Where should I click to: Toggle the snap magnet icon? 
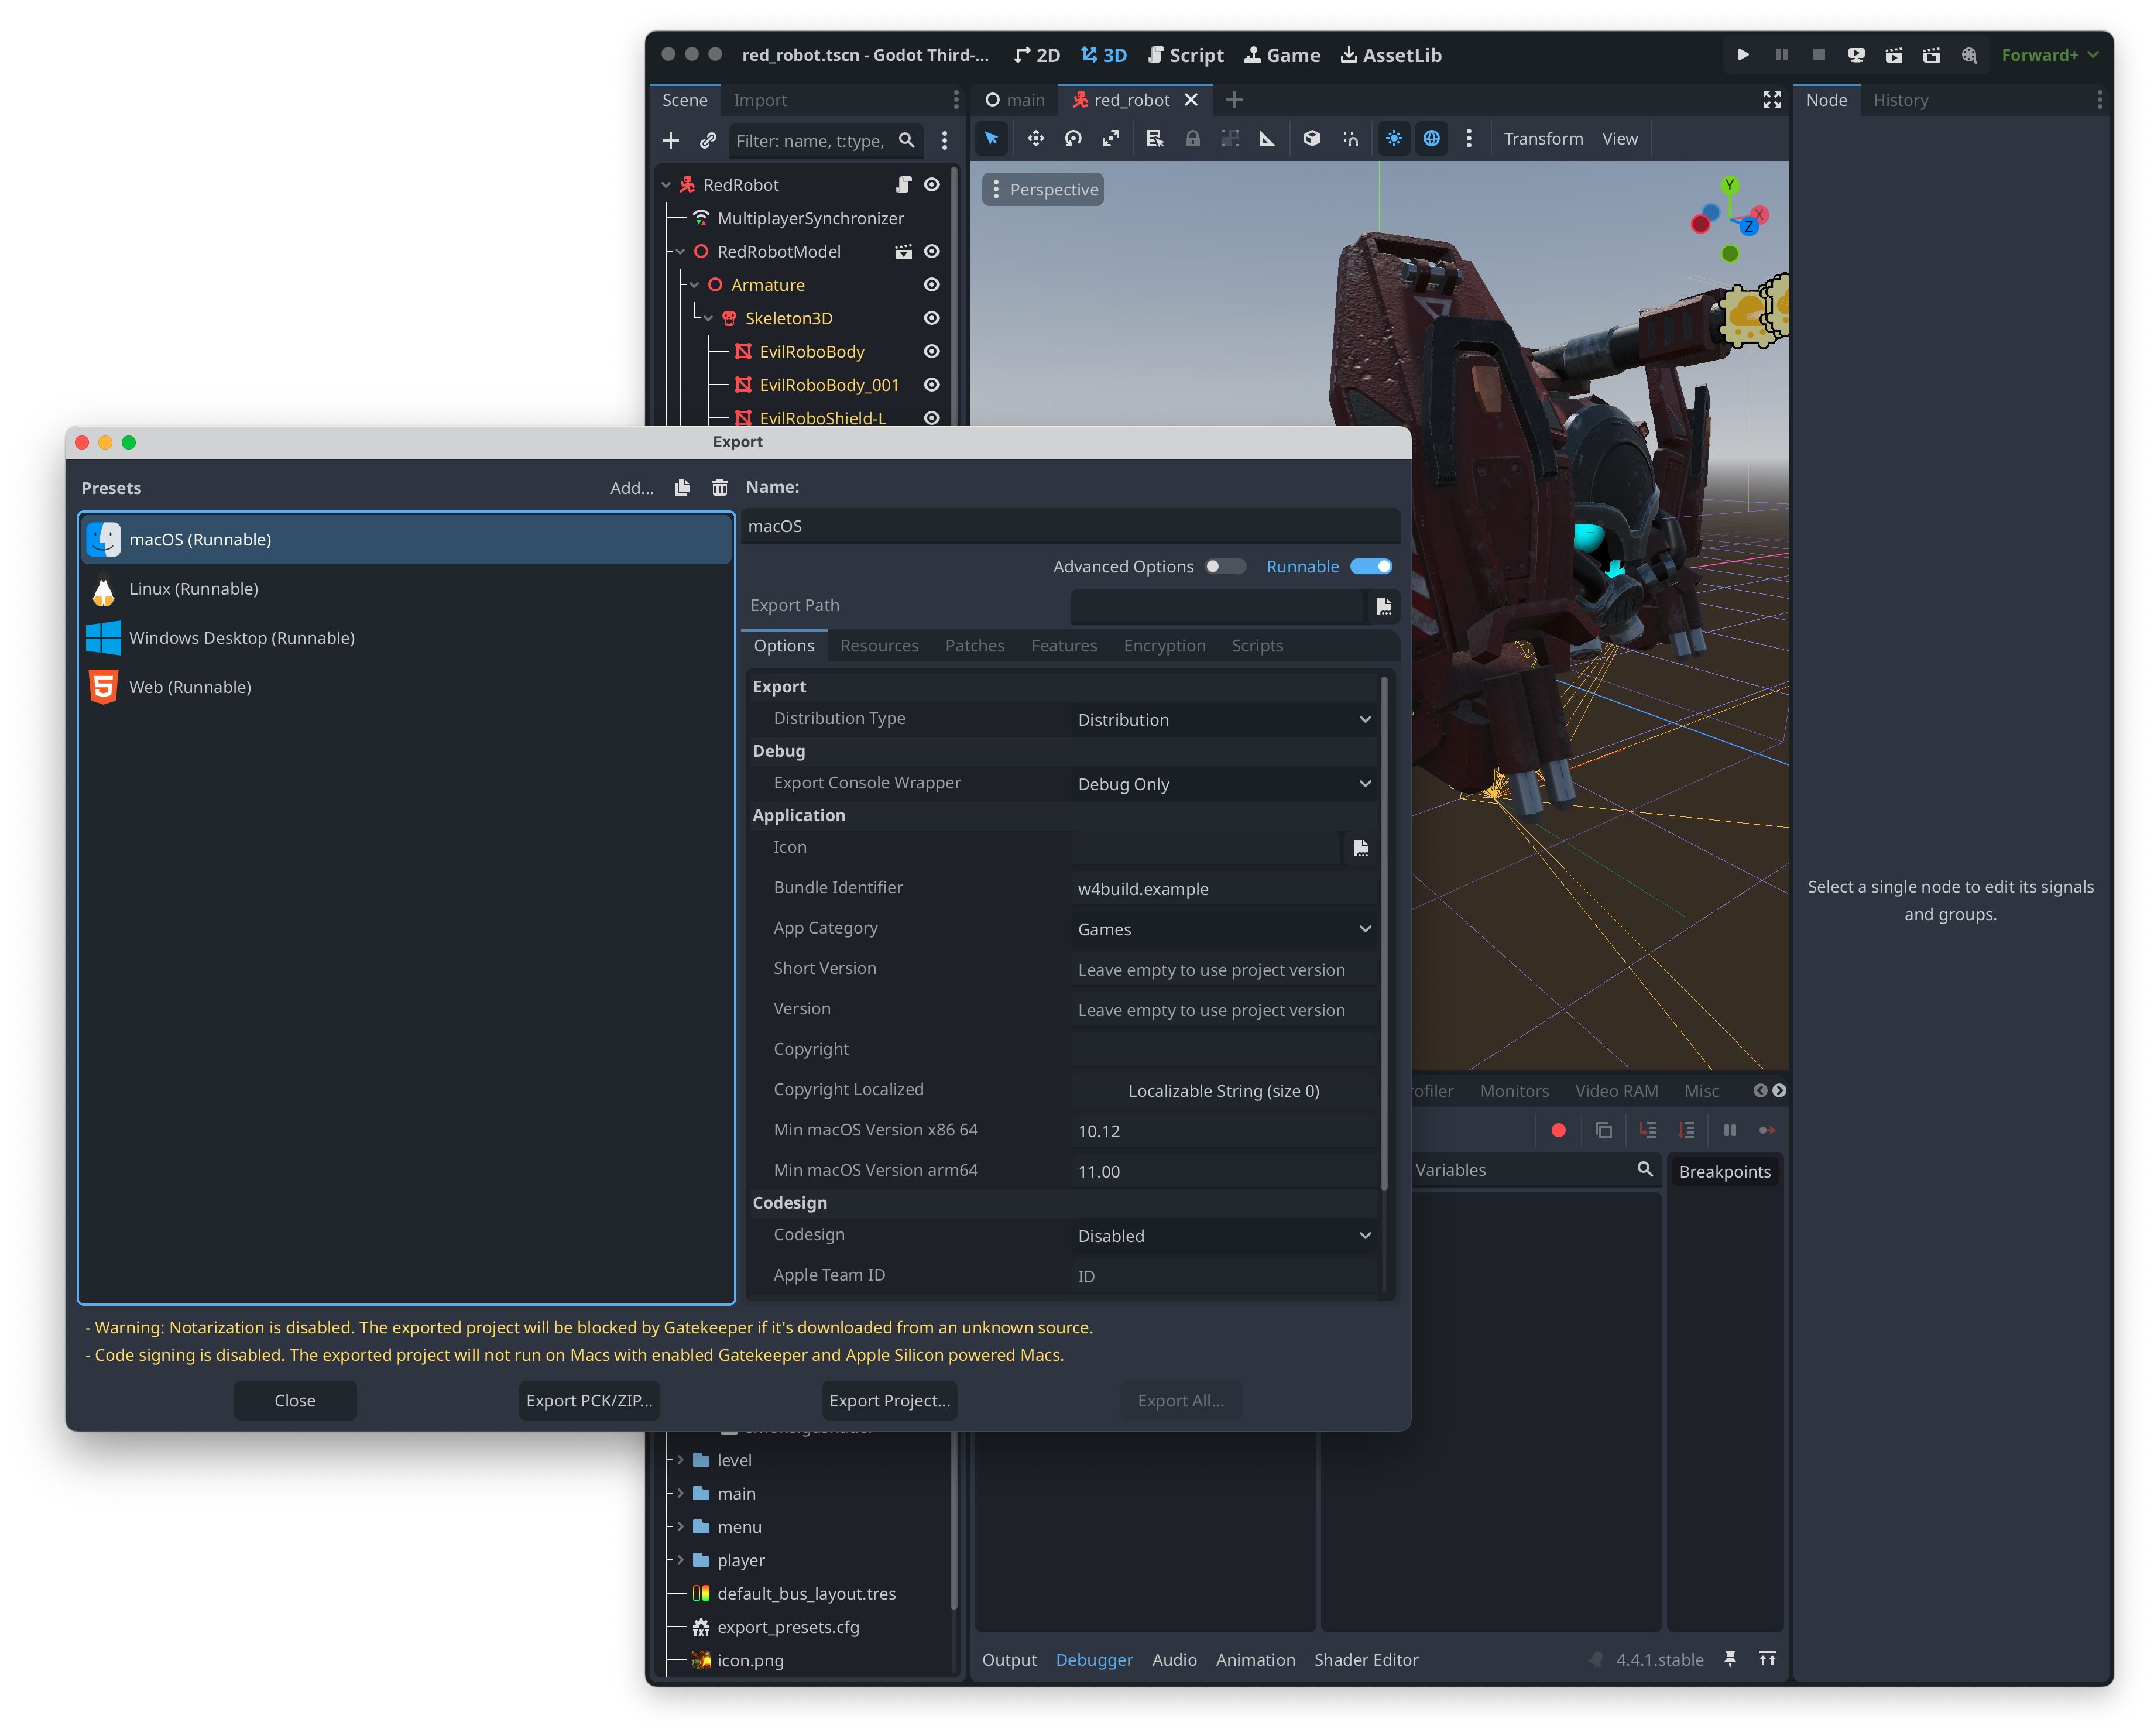[1350, 139]
